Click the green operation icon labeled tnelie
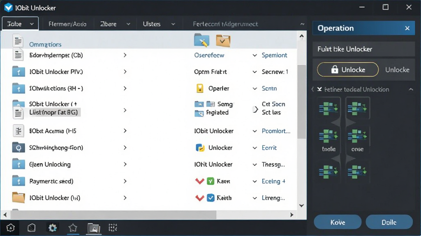Image resolution: width=421 pixels, height=236 pixels. pos(328,136)
